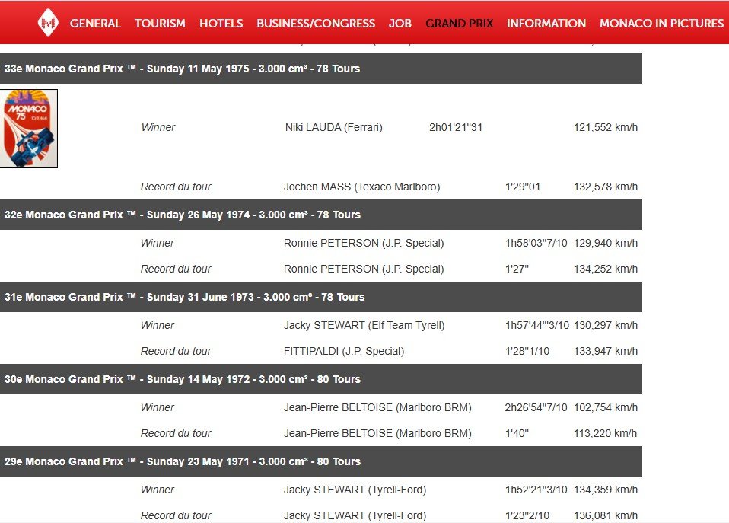Click Record du tour label in 1975 section
Screen dimensions: 729x523
[176, 187]
